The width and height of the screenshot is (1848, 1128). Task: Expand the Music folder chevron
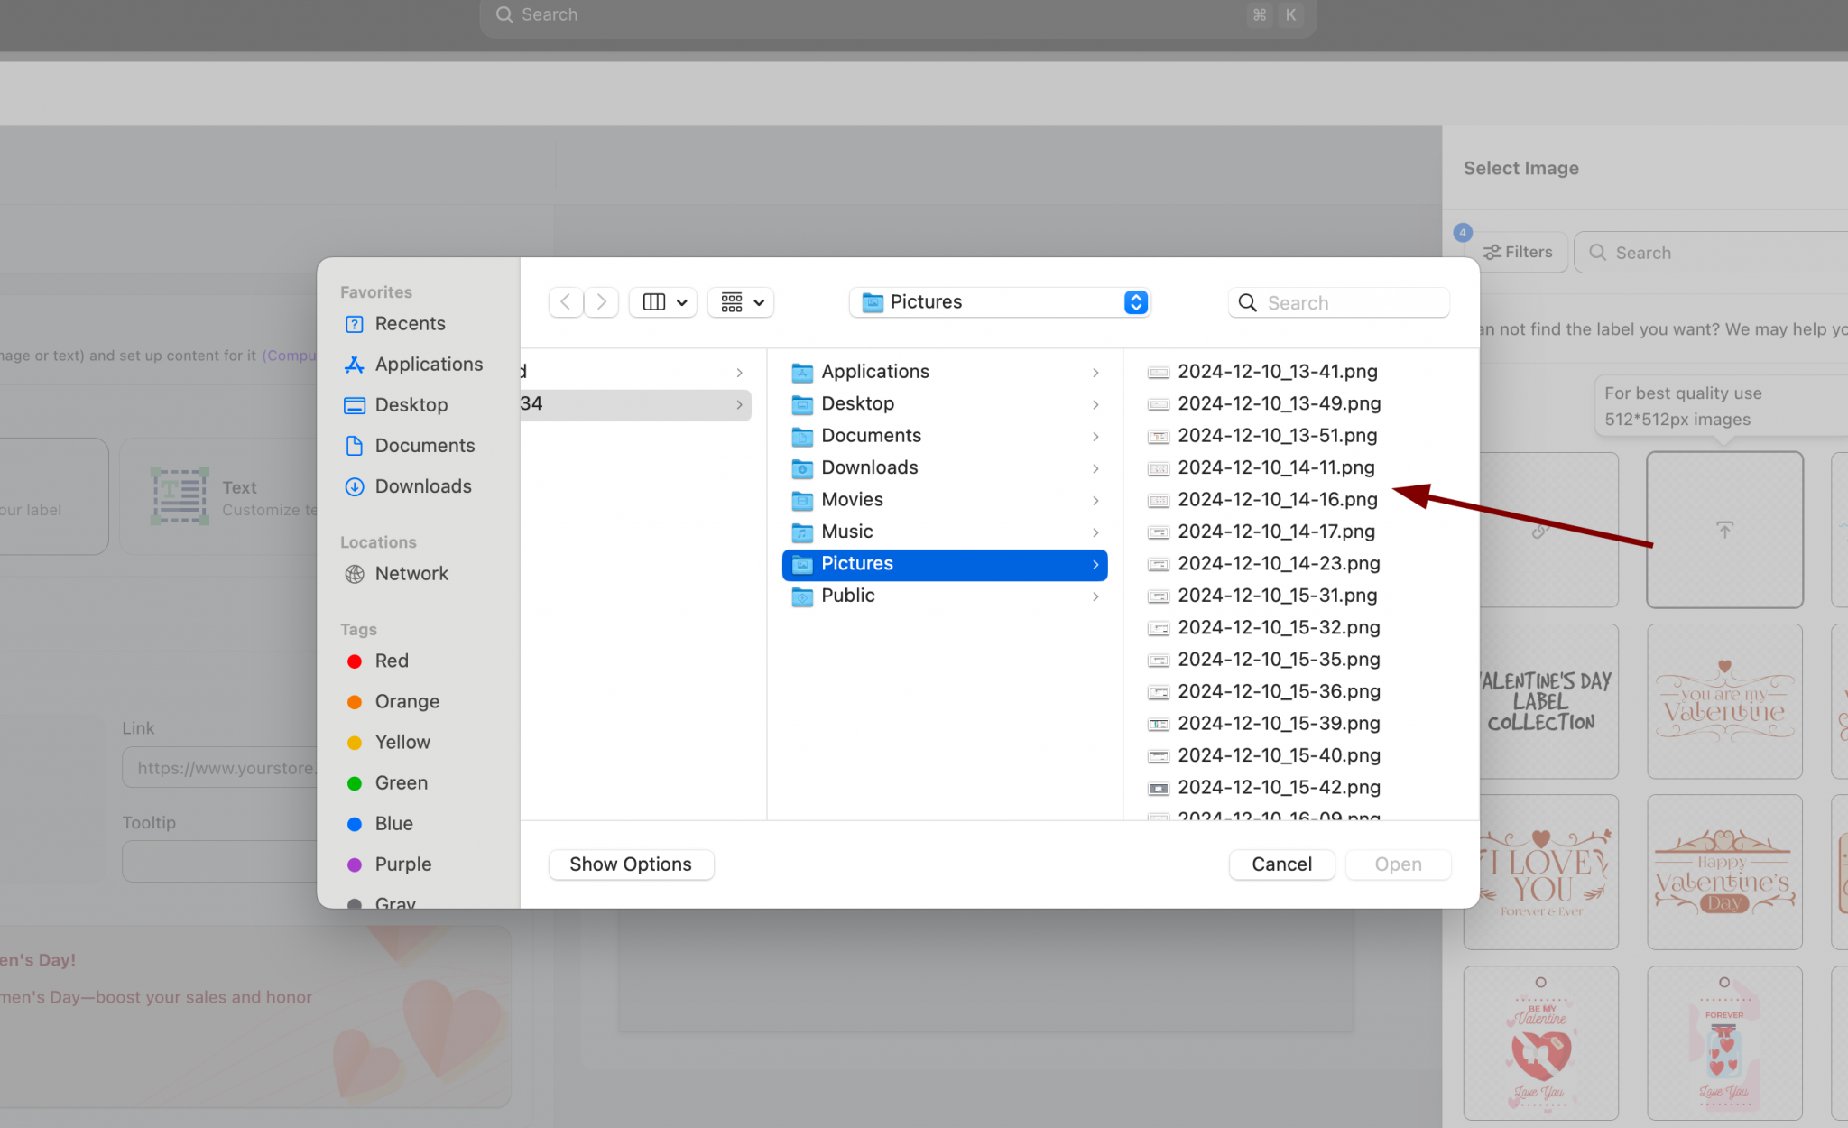click(x=1095, y=532)
